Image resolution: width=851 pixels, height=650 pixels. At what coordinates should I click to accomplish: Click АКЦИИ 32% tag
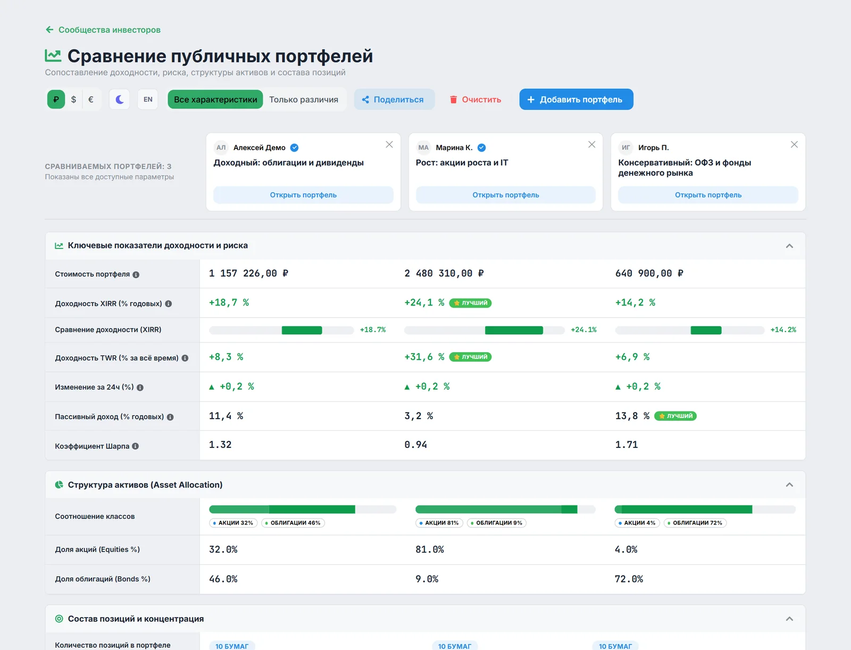[x=233, y=523]
